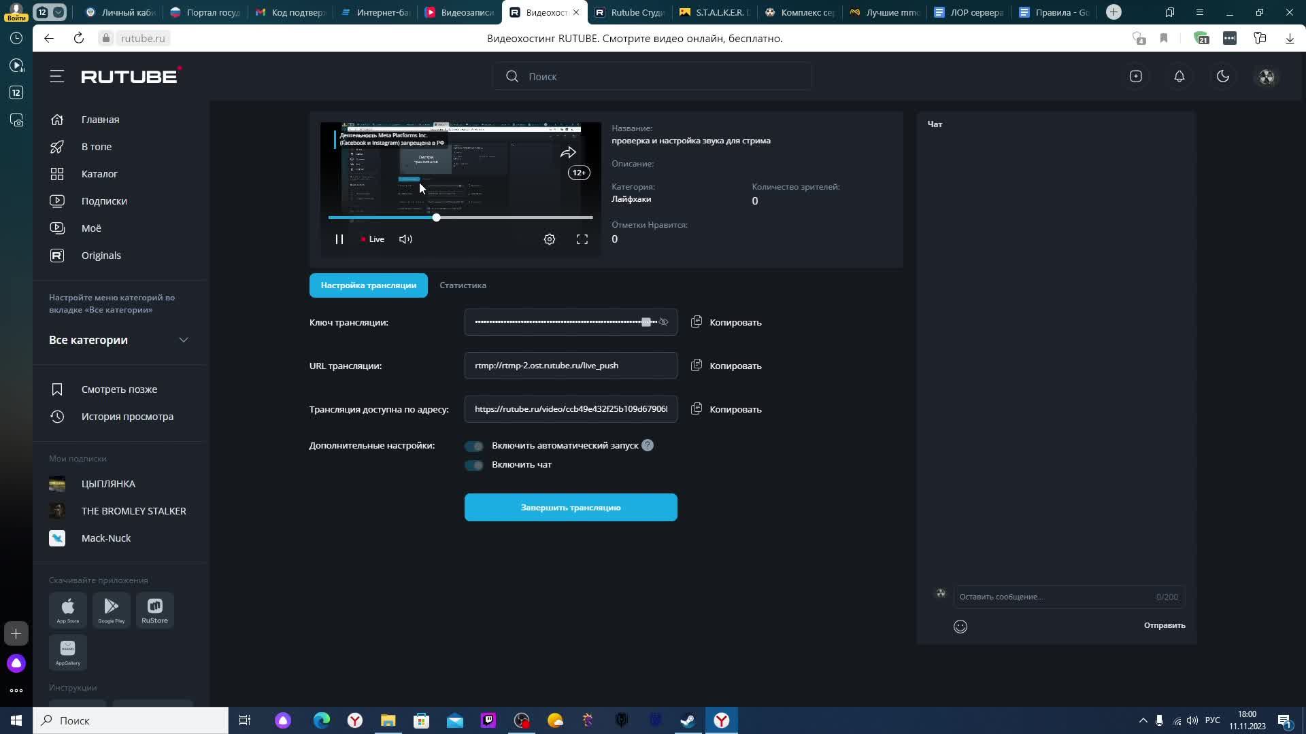Mute the stream volume icon
This screenshot has width=1306, height=734.
[405, 239]
